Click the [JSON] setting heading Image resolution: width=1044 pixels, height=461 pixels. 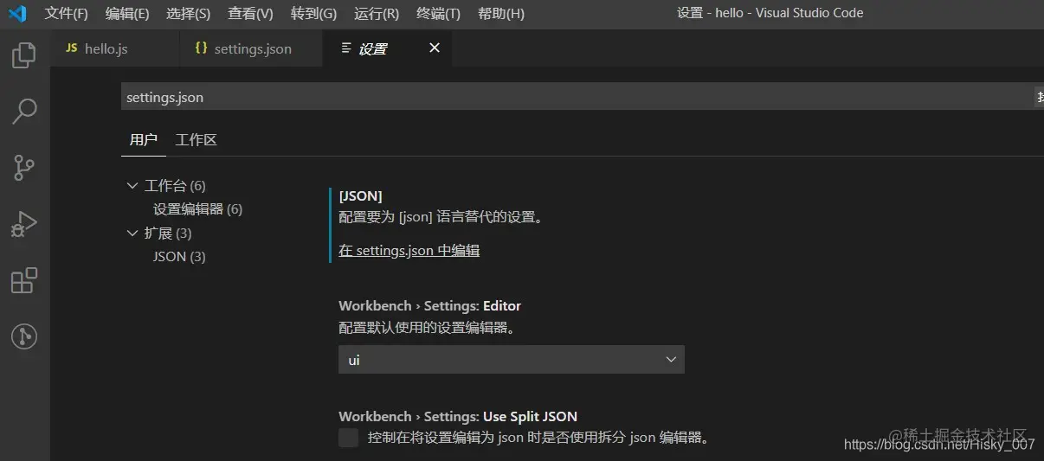[360, 196]
